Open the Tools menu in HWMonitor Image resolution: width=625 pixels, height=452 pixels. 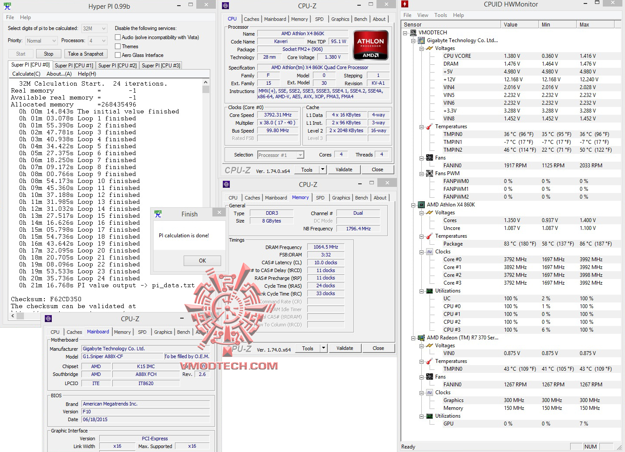click(440, 15)
